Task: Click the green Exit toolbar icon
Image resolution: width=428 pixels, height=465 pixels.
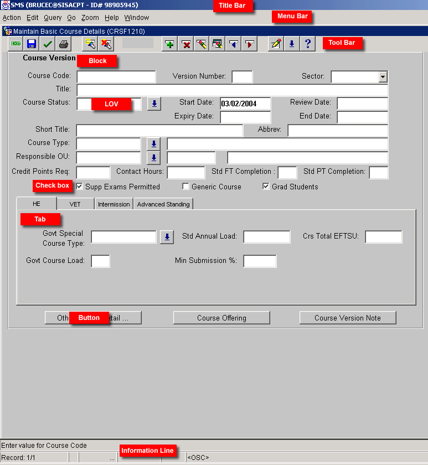Action: click(16, 44)
